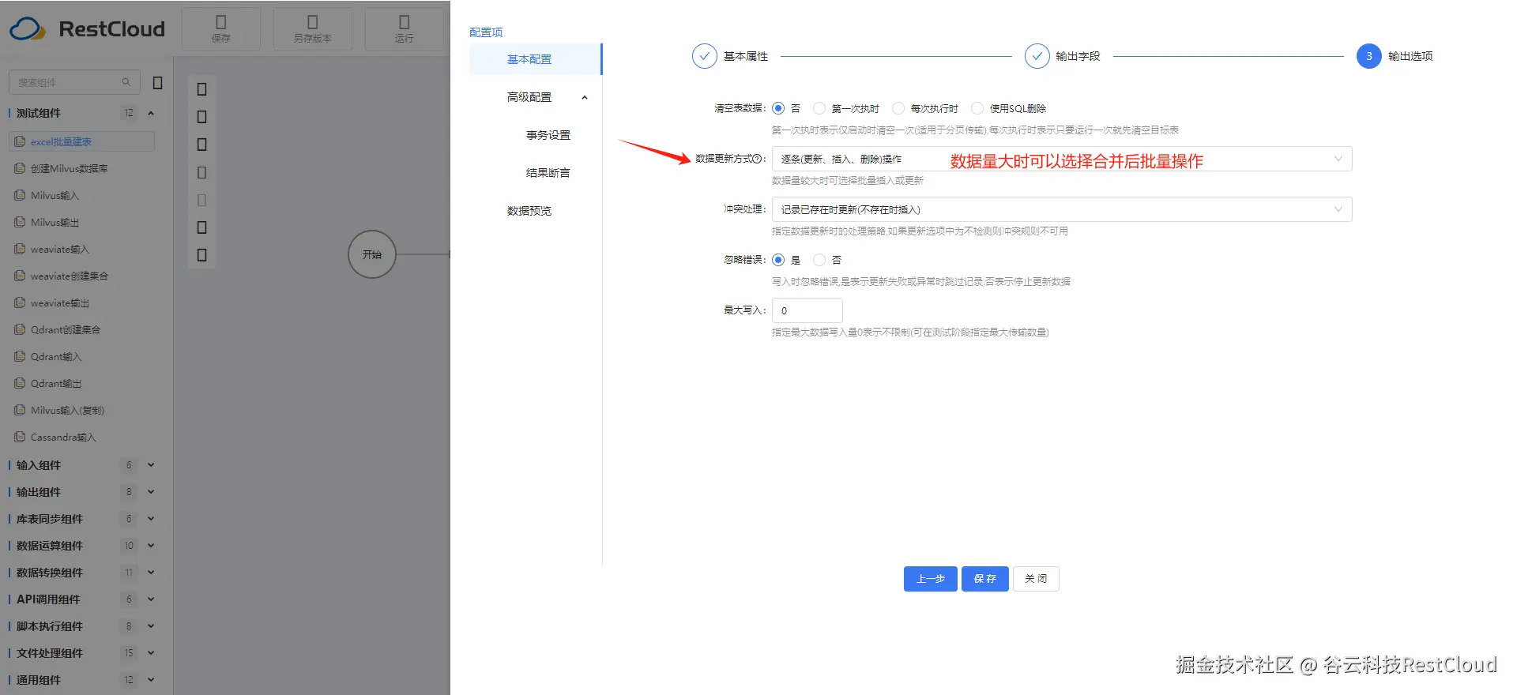This screenshot has width=1517, height=695.
Task: Click the Milvus输入(复制) component icon
Action: point(21,410)
